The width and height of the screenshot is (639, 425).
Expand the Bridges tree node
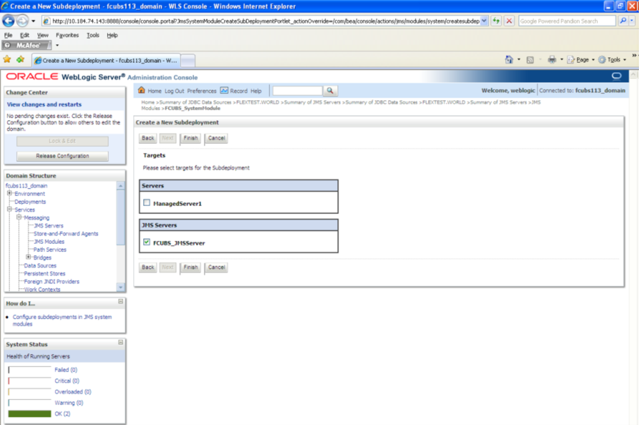tap(28, 257)
